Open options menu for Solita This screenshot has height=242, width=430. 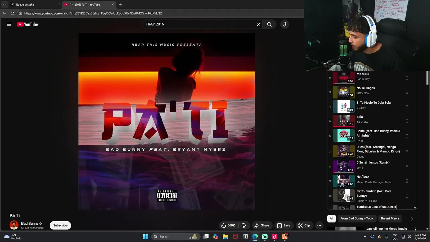tap(407, 136)
